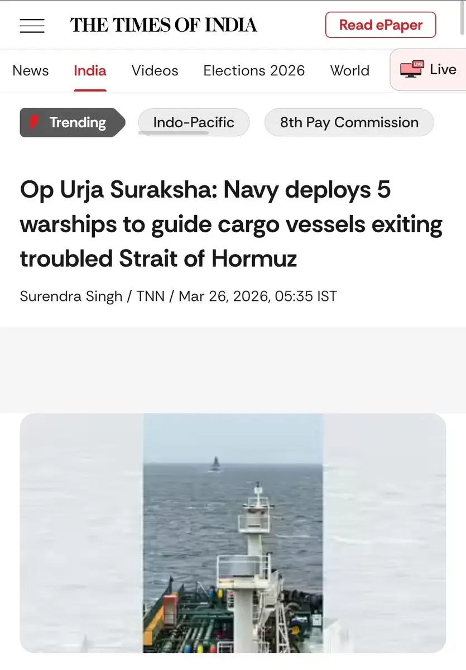The height and width of the screenshot is (670, 466).
Task: Open the Op Urja Suraksha article headline
Action: click(x=231, y=224)
